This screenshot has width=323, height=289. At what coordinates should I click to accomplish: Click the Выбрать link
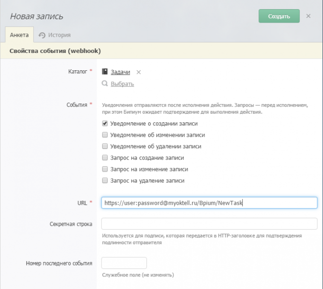[x=122, y=84]
